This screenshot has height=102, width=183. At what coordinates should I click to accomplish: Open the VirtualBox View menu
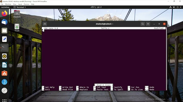coord(14,4)
